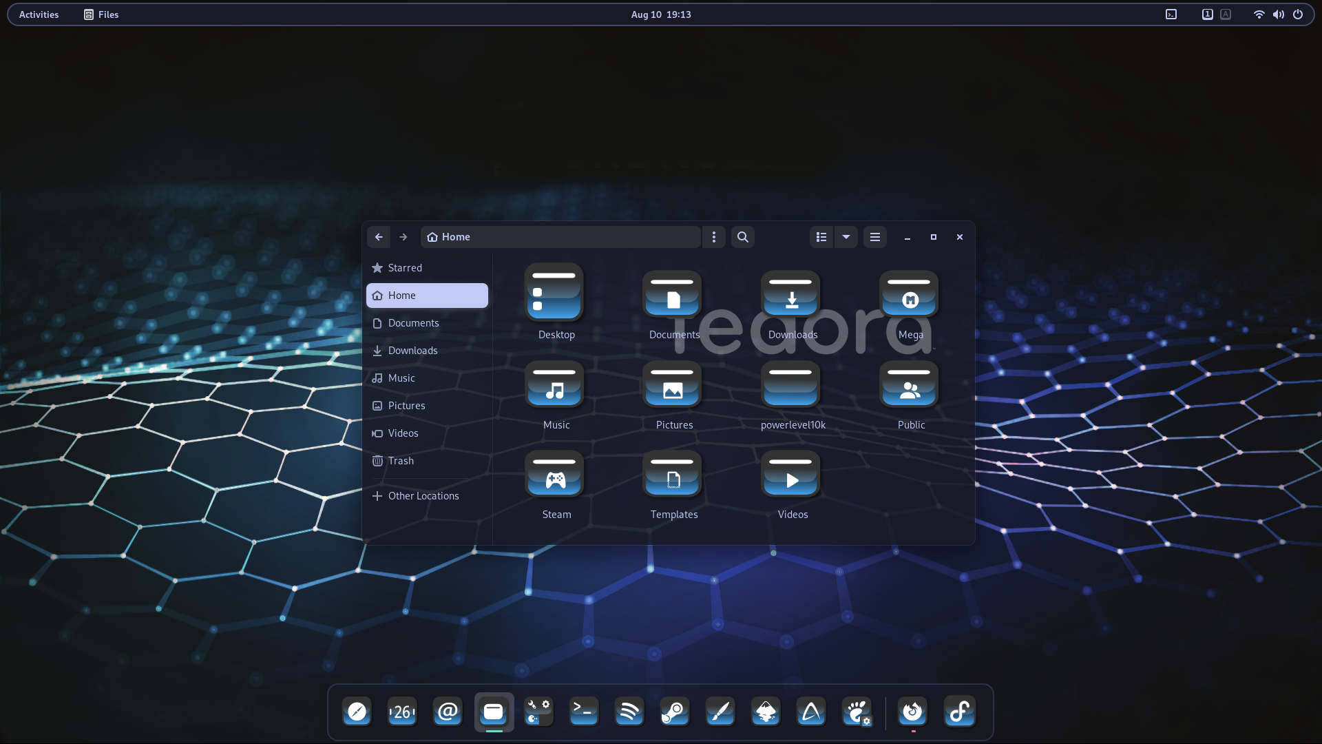
Task: Select Videos in the sidebar
Action: (x=427, y=433)
